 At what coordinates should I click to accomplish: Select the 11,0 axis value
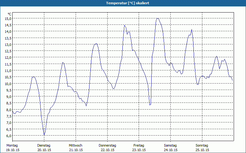coord(8,71)
